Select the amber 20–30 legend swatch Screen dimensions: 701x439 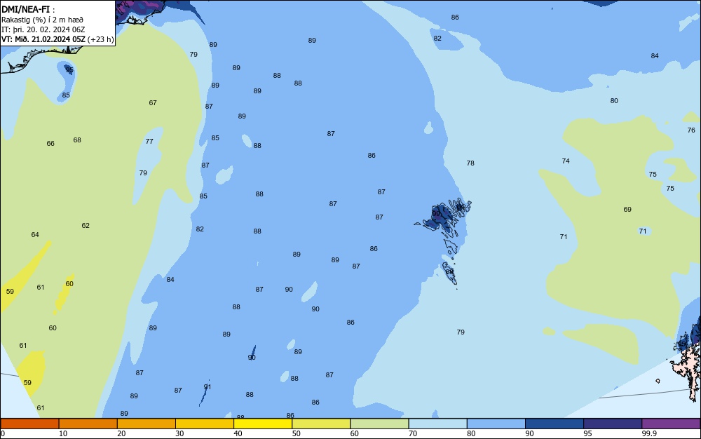pos(147,424)
